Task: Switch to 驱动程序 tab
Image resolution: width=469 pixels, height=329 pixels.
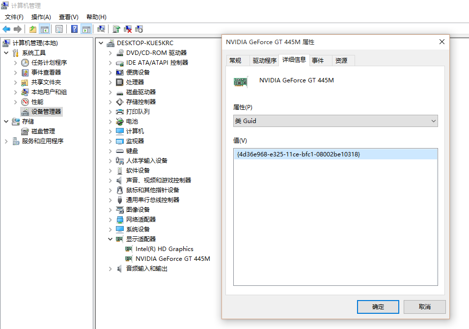Action: [x=264, y=61]
